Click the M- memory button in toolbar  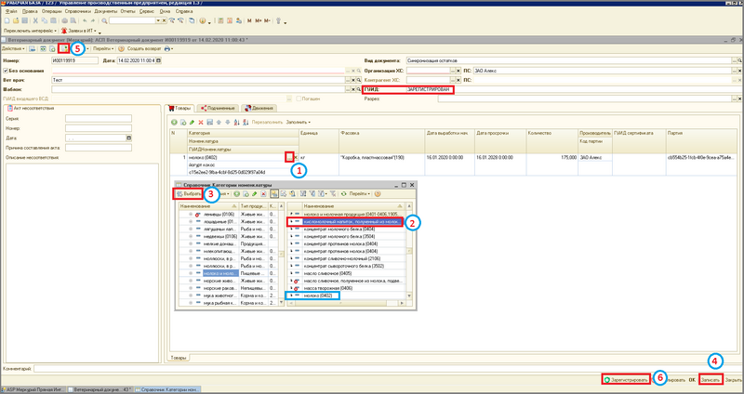pyautogui.click(x=267, y=20)
